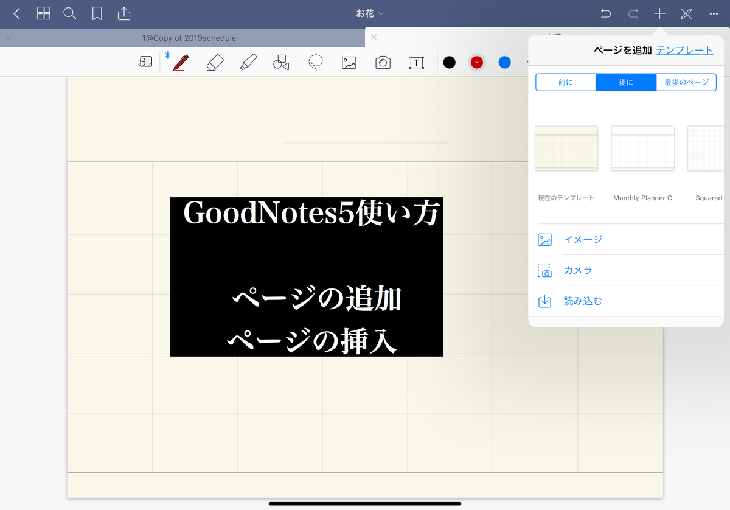Select the Monthly Planner C template thumbnail

coord(642,148)
